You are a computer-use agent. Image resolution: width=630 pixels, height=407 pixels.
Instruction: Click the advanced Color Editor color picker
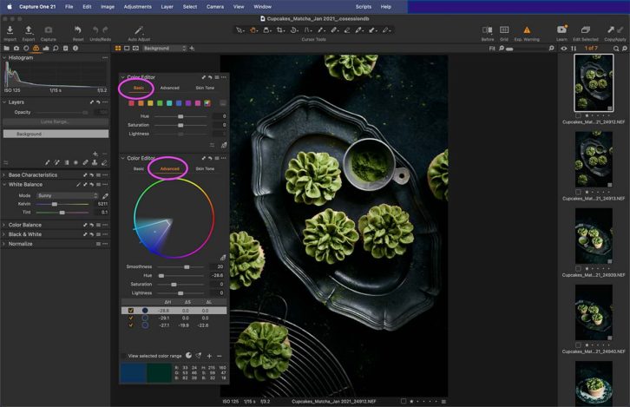click(223, 258)
